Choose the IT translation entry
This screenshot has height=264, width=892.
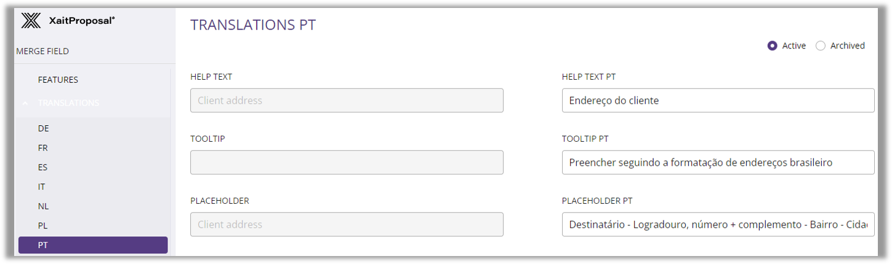tap(42, 187)
